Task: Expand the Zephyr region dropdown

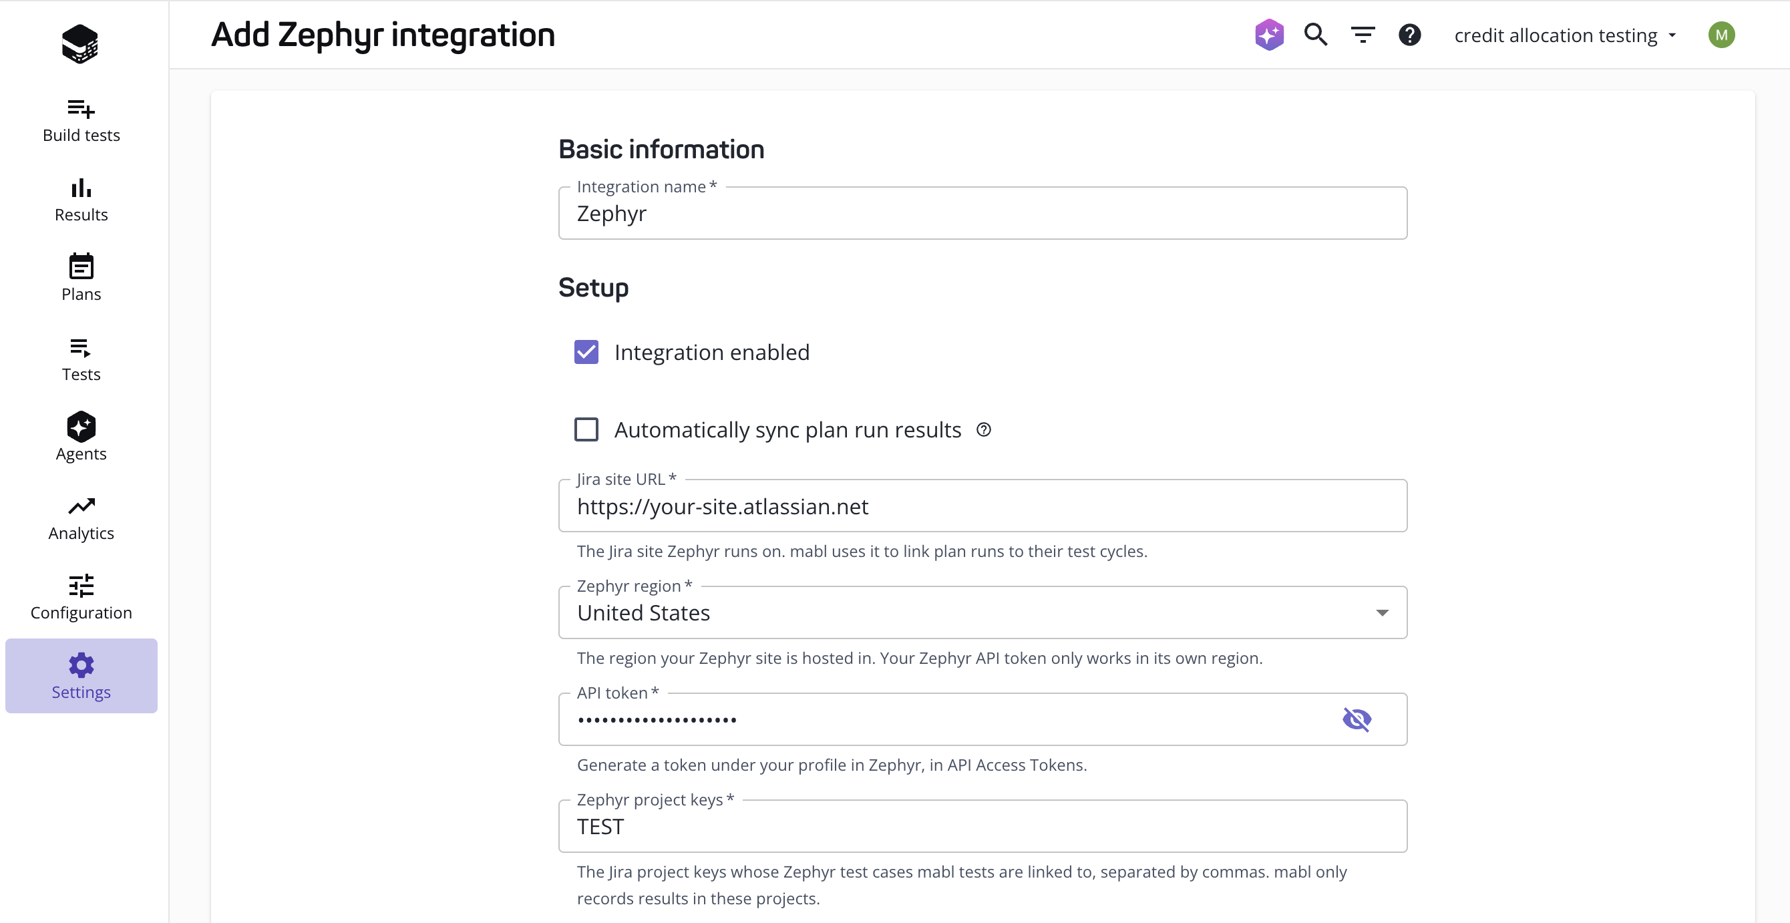Action: pos(982,612)
